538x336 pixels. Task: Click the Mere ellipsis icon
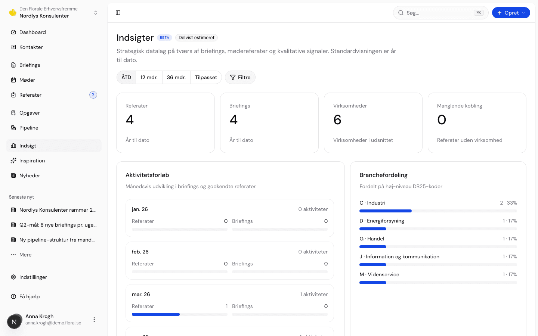pos(13,255)
